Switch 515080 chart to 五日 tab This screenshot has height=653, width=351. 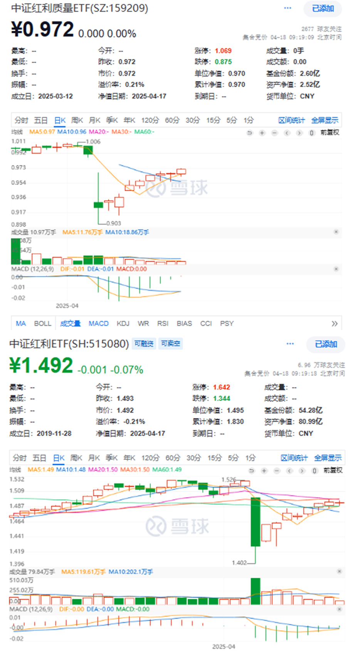pyautogui.click(x=39, y=458)
